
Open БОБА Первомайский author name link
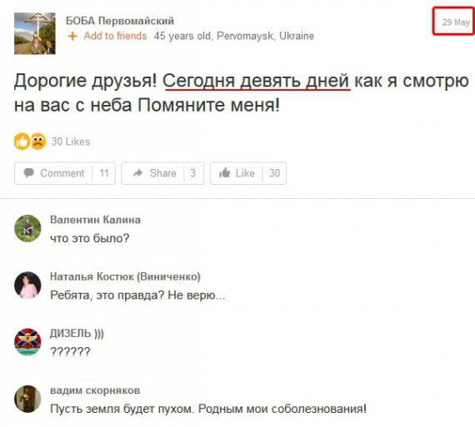[x=120, y=21]
